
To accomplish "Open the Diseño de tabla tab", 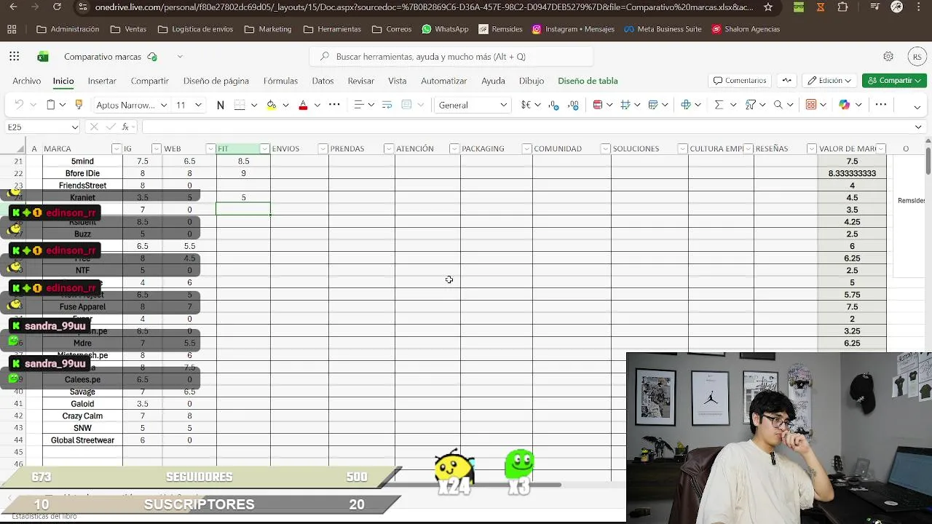I will click(x=588, y=81).
